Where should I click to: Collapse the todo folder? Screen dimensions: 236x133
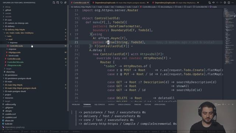pyautogui.click(x=6, y=36)
